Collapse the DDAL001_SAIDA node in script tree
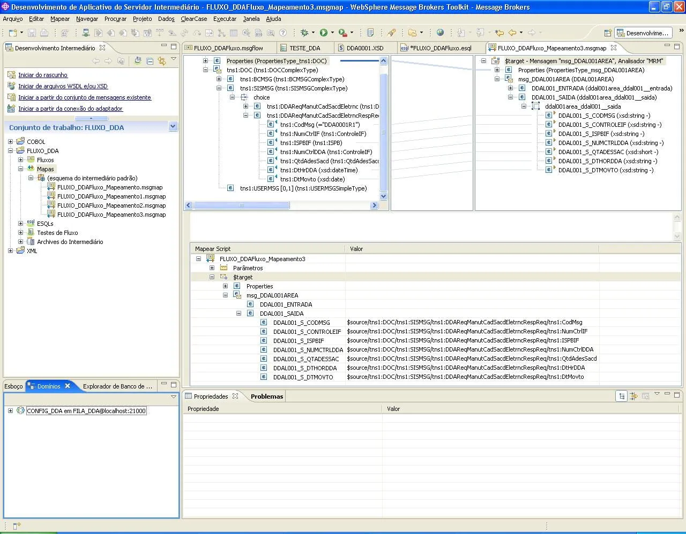 238,314
